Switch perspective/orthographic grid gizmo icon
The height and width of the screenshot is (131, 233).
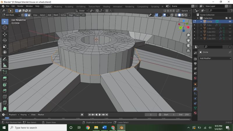pos(188,51)
